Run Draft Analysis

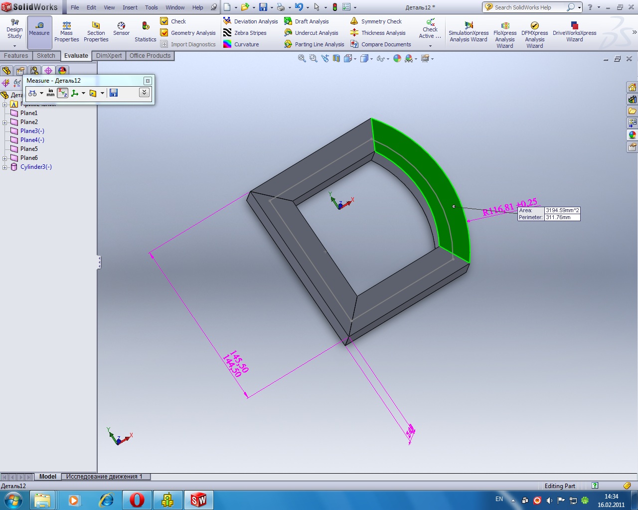tap(307, 21)
